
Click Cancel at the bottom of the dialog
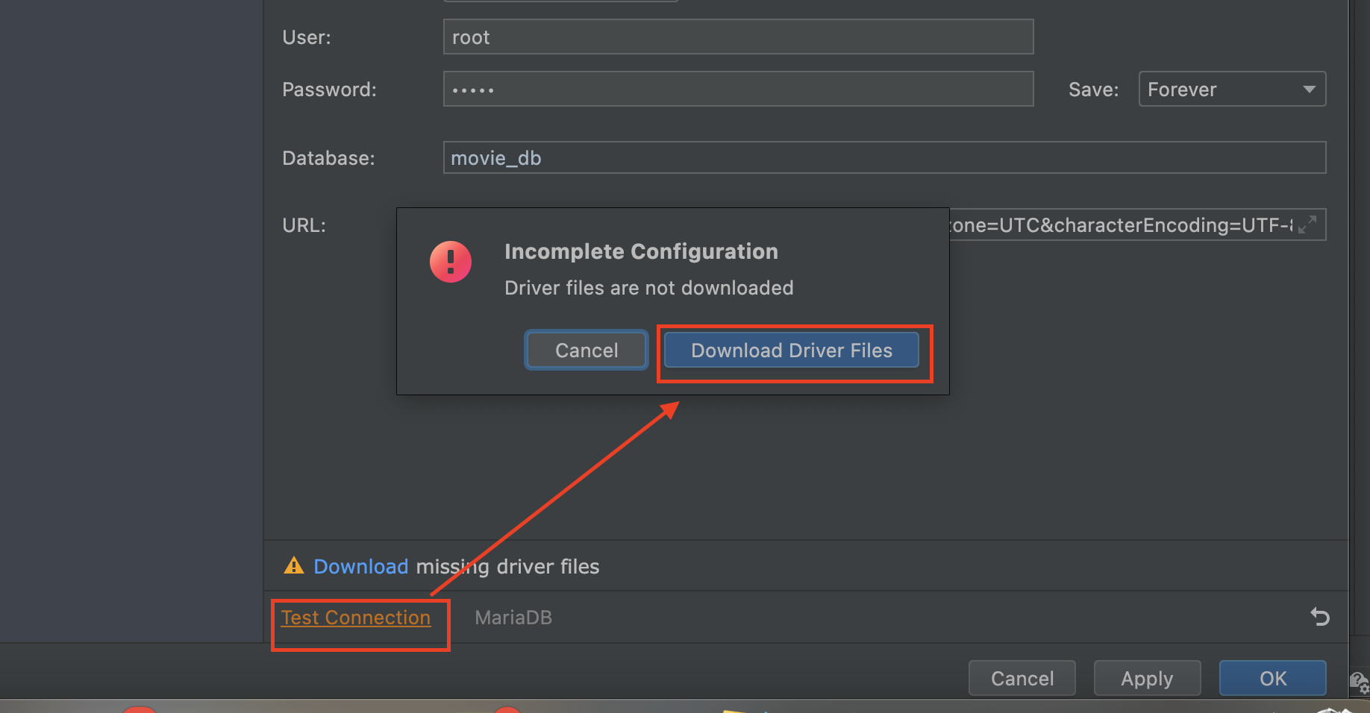[1022, 678]
